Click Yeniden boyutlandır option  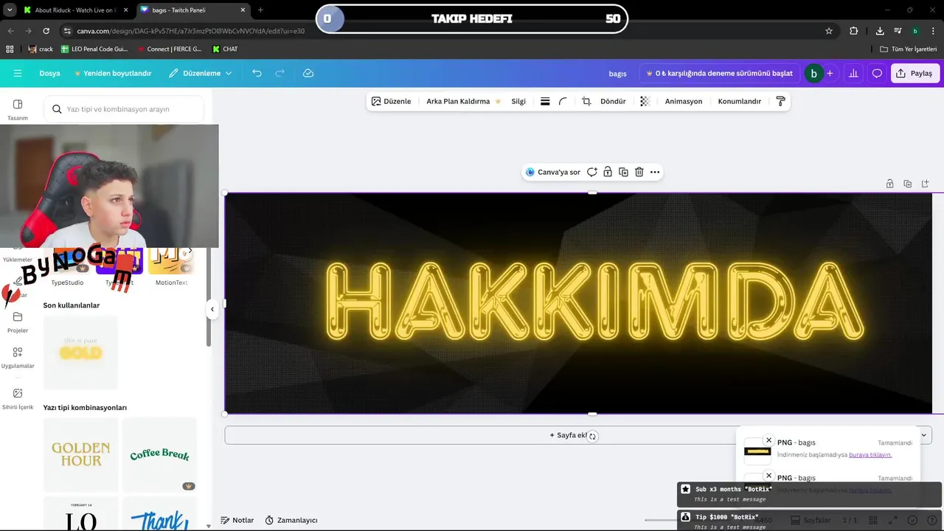pos(113,73)
